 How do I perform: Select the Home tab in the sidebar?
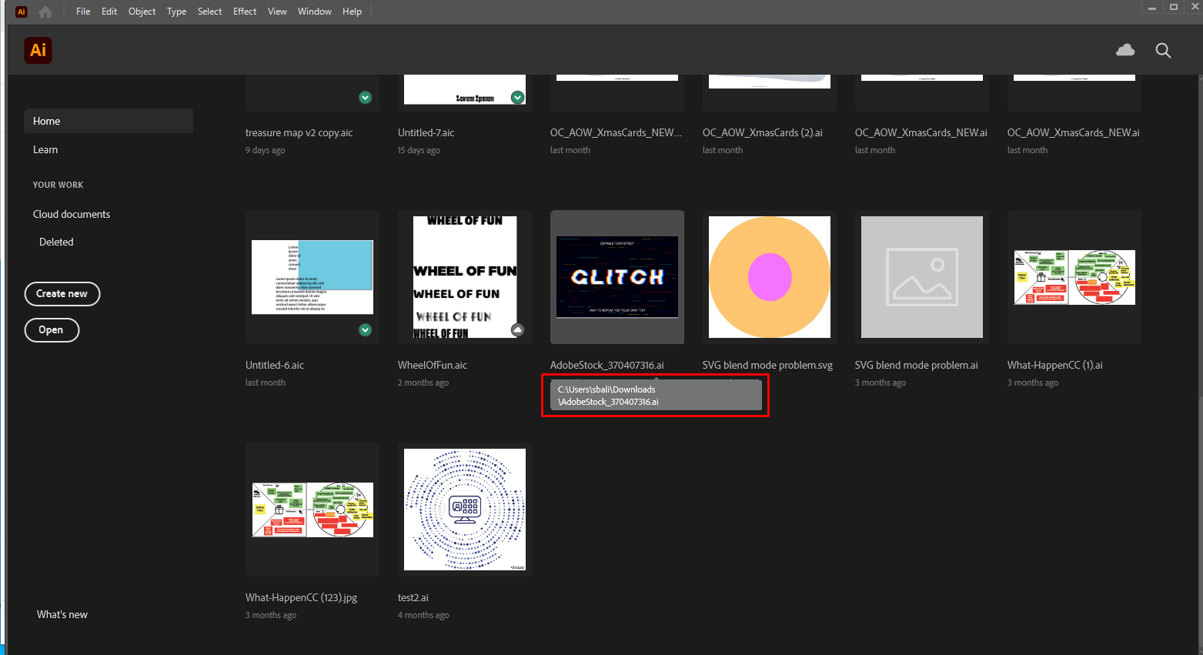click(x=46, y=121)
